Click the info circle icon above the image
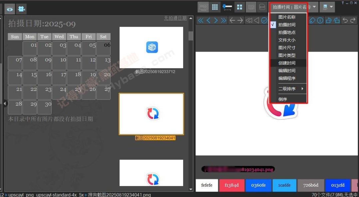The height and width of the screenshot is (197, 359). click(320, 20)
